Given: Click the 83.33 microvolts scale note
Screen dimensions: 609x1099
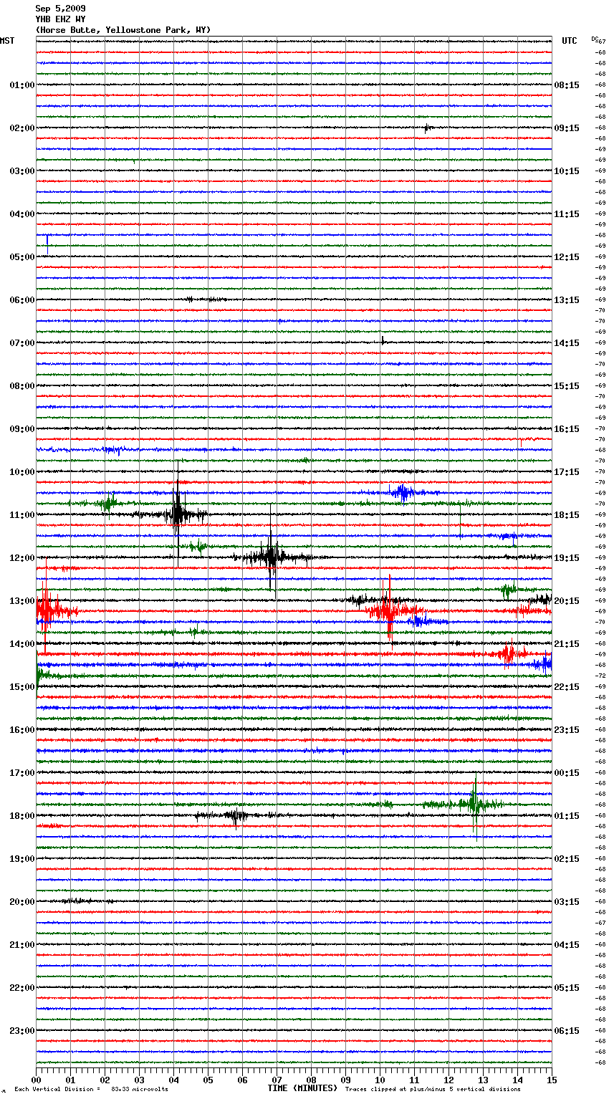Looking at the screenshot, I should (140, 1089).
